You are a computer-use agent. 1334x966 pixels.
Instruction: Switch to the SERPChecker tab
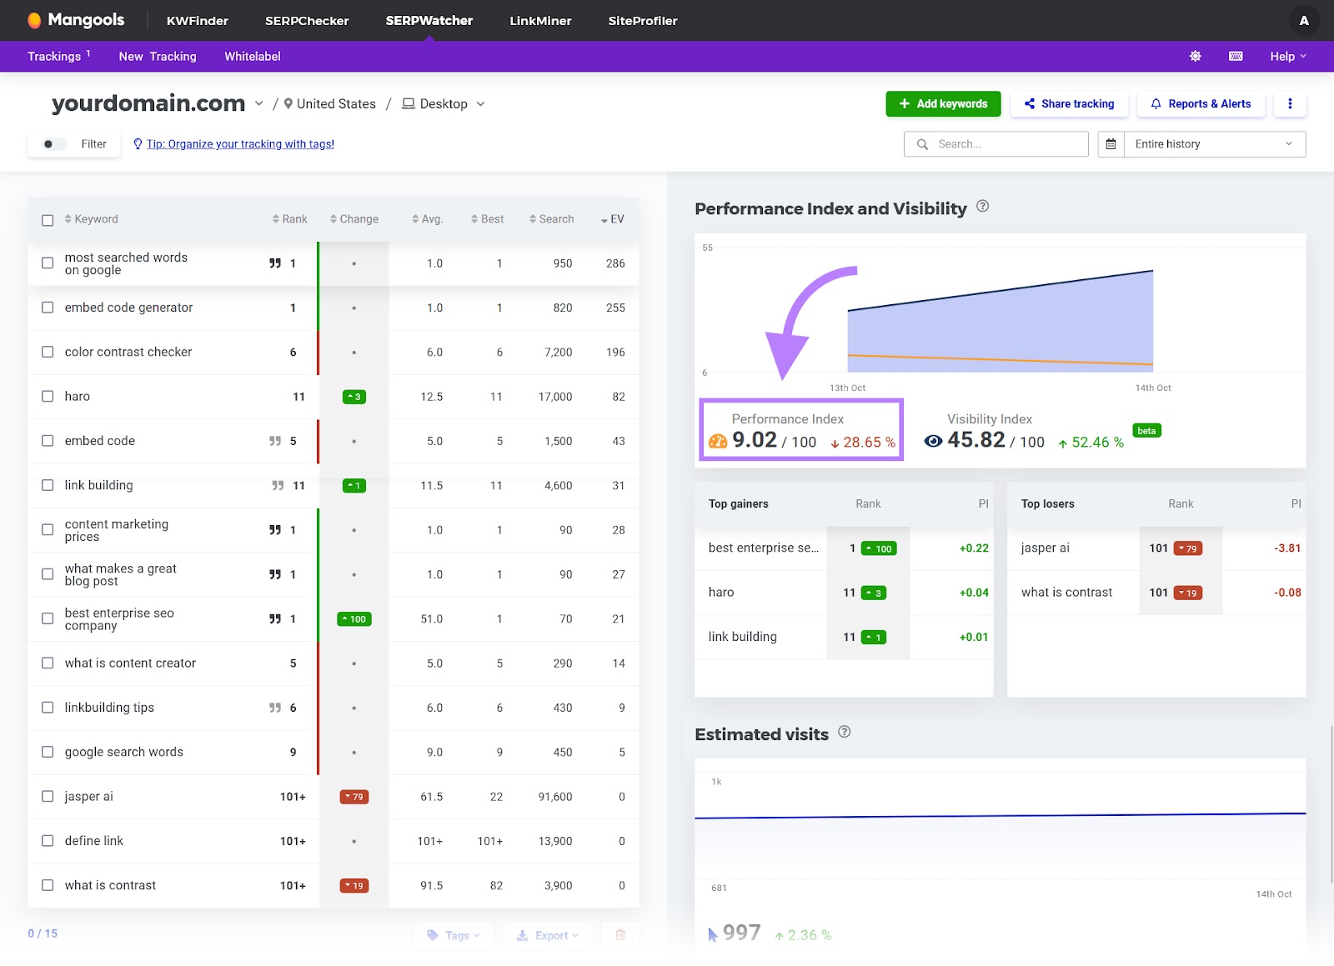pyautogui.click(x=306, y=20)
